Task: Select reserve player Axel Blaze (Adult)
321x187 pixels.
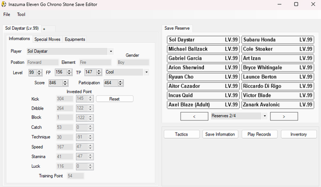Action: (203, 105)
